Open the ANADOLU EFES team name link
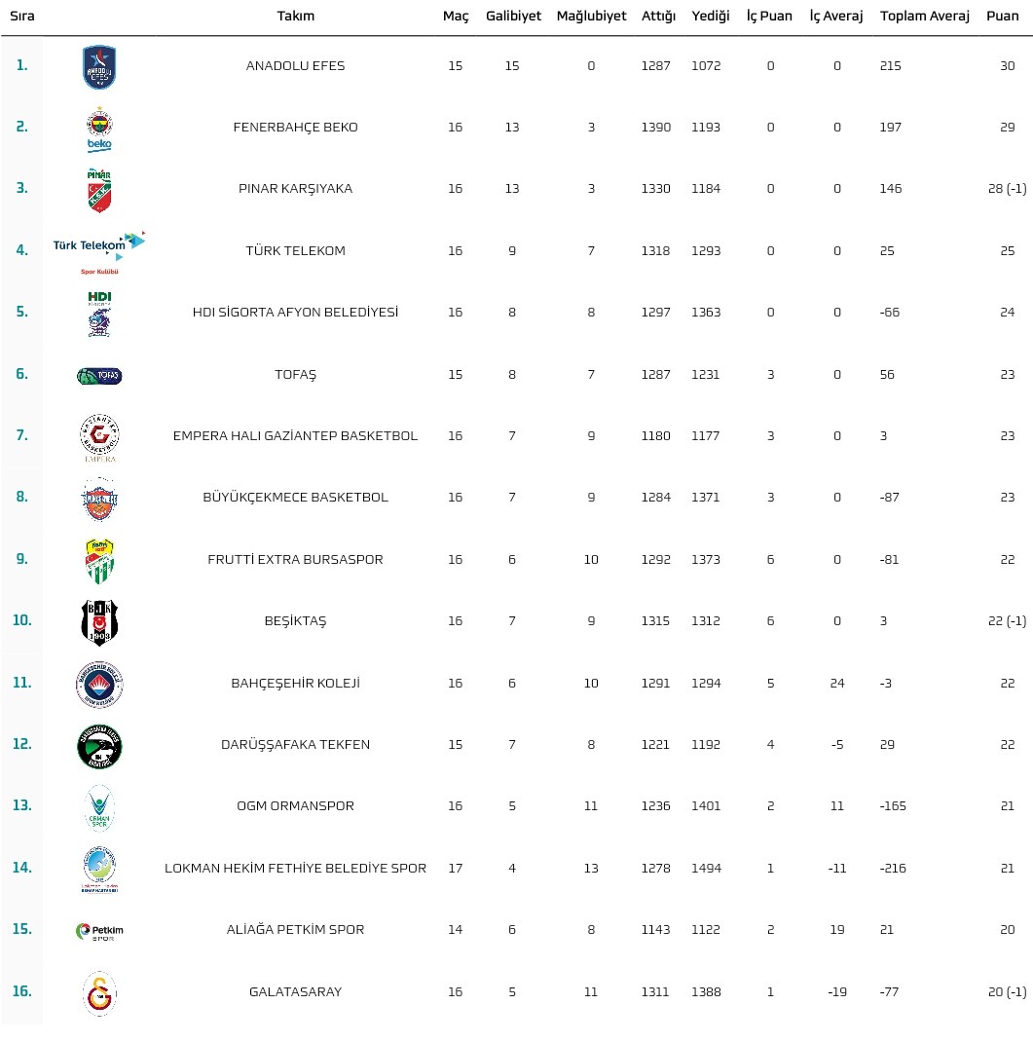The height and width of the screenshot is (1042, 1033). pos(296,66)
